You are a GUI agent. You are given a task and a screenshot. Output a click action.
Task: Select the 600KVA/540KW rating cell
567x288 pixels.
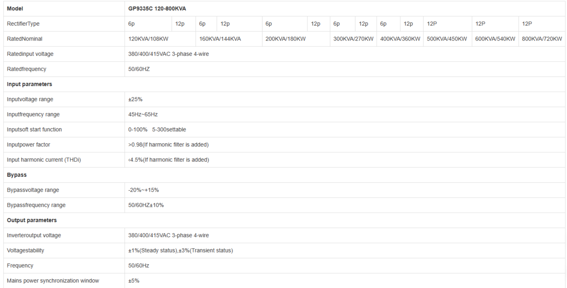click(x=495, y=39)
